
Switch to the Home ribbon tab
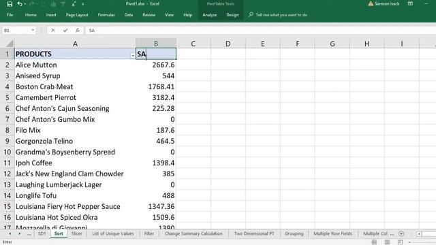click(x=31, y=15)
